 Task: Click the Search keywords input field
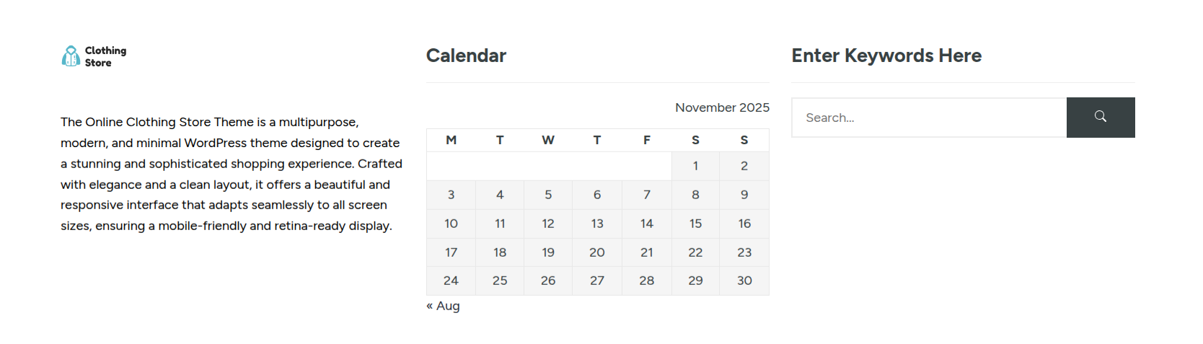coord(929,118)
